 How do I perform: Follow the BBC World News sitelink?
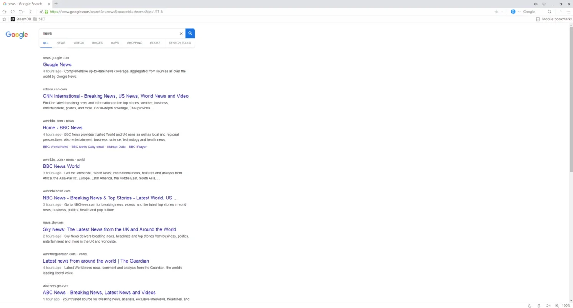55,147
